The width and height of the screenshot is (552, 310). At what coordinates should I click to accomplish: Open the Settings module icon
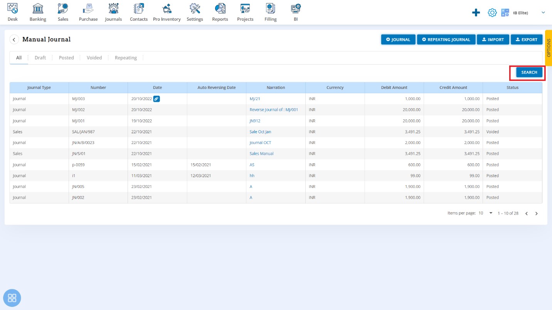[x=195, y=8]
